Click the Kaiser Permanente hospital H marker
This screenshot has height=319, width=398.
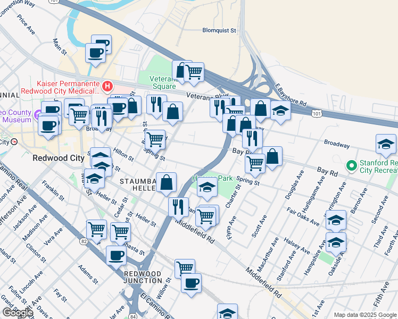(107, 86)
